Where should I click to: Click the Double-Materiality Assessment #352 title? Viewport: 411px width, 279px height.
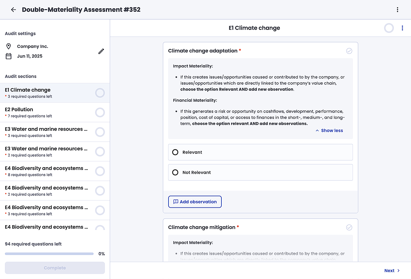tap(81, 9)
